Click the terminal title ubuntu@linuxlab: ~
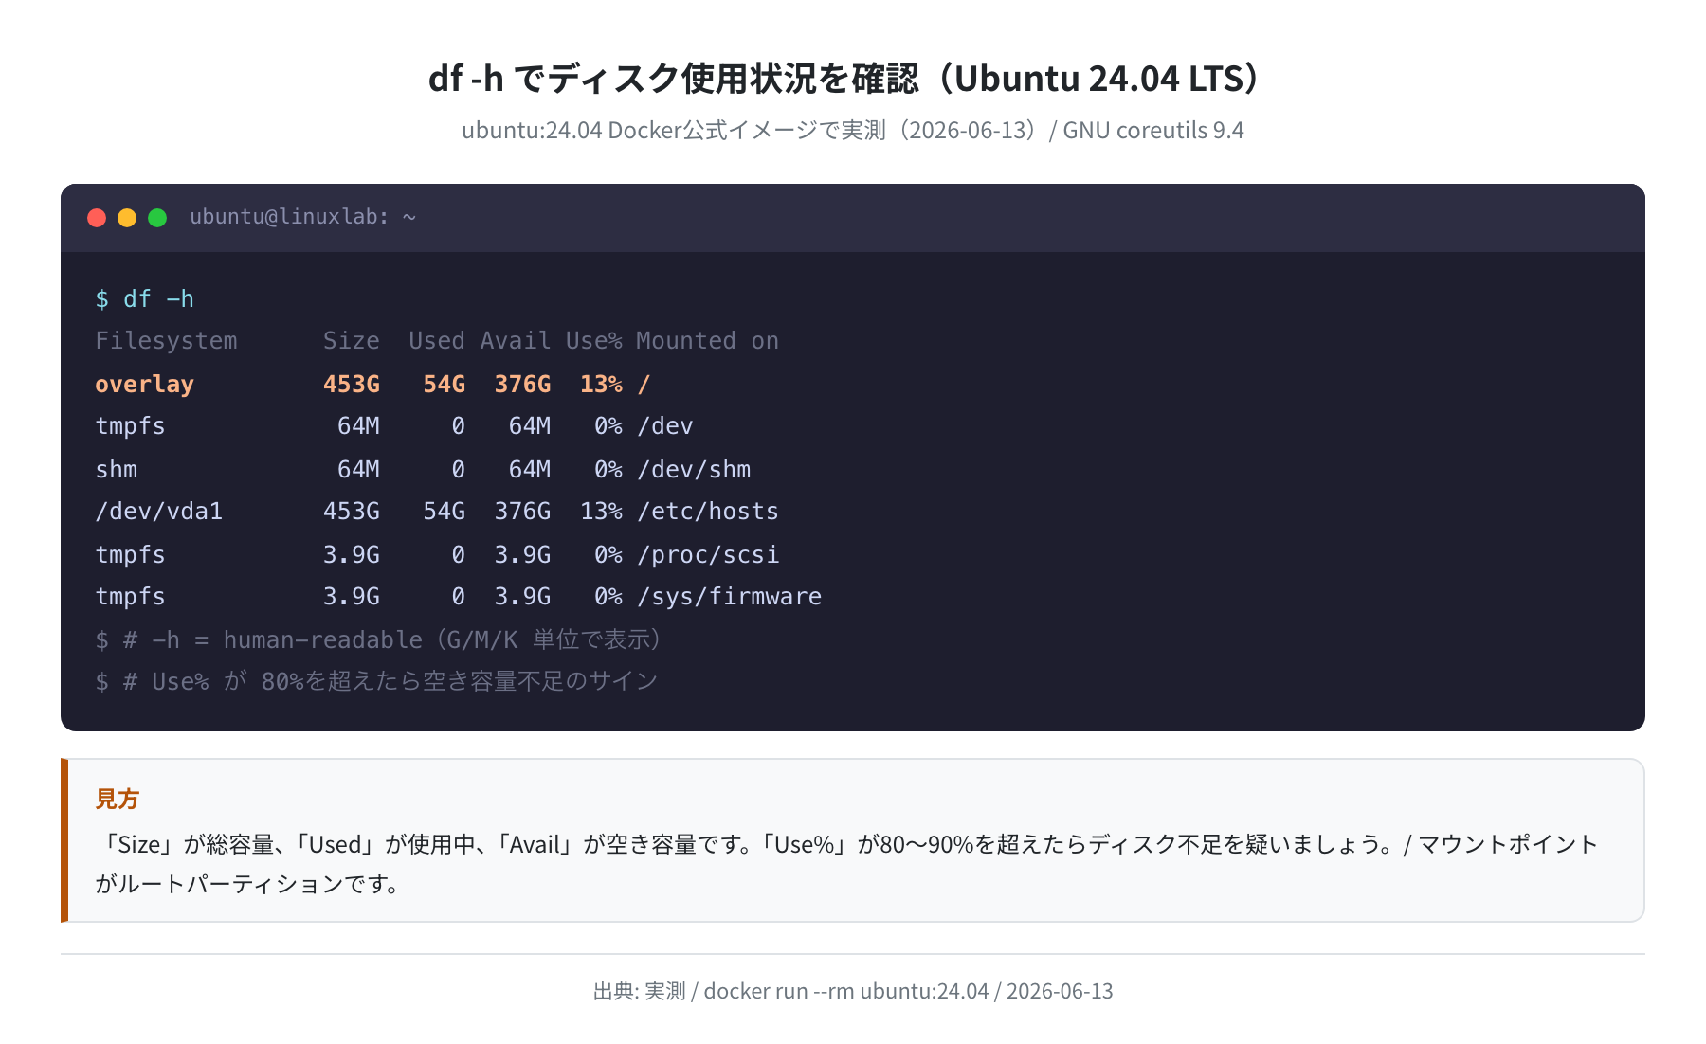The image size is (1706, 1044). (303, 217)
